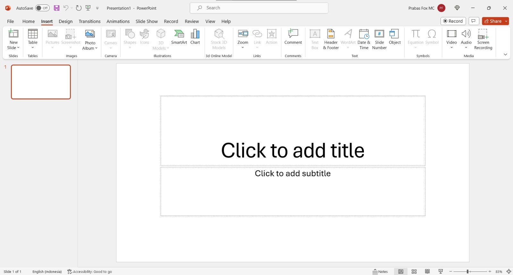Click the Share button
513x275 pixels.
tap(493, 21)
